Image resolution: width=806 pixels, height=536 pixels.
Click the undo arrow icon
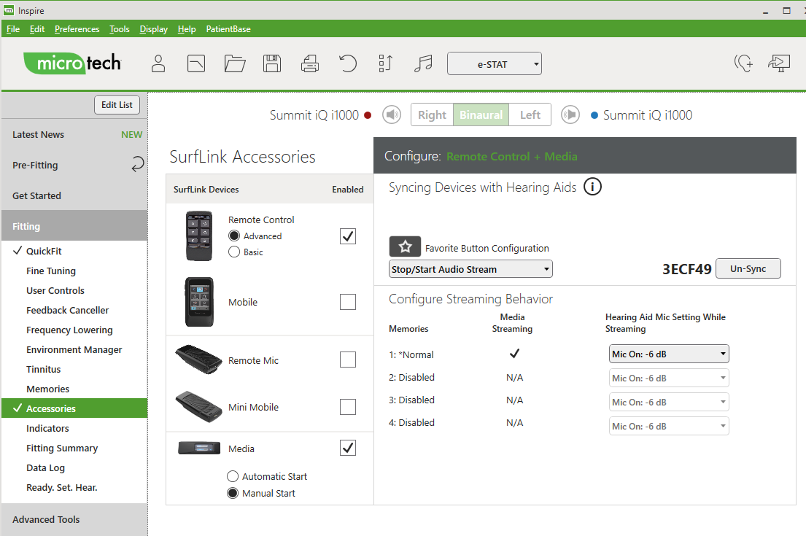348,63
